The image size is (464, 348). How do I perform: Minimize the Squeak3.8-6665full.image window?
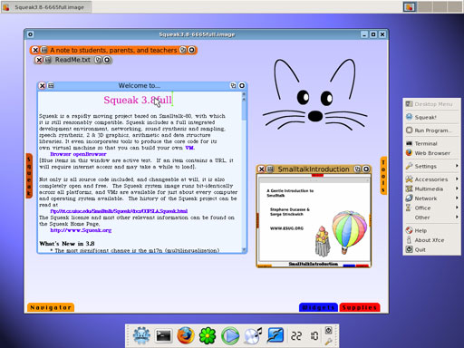364,34
